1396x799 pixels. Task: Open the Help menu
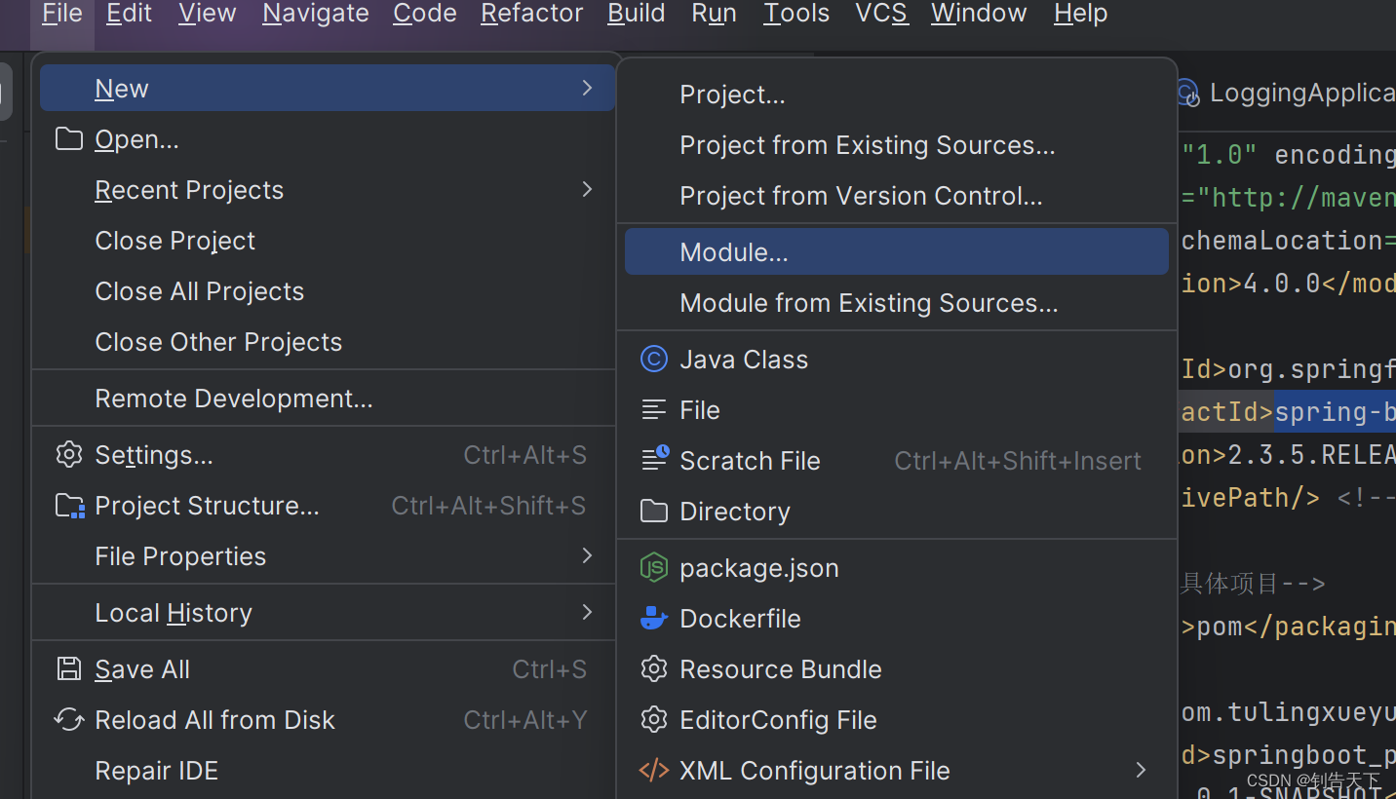click(x=1081, y=14)
